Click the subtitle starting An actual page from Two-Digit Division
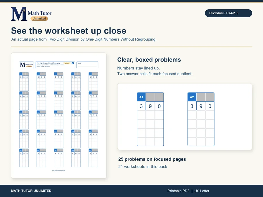 84,39
